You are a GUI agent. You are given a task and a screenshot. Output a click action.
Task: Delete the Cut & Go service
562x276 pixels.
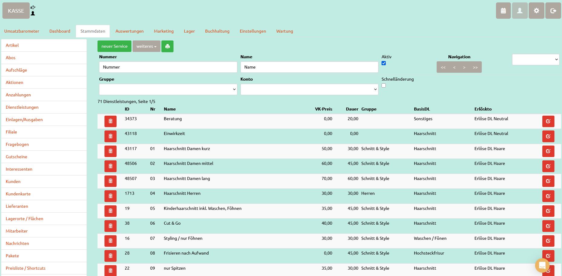pyautogui.click(x=110, y=226)
